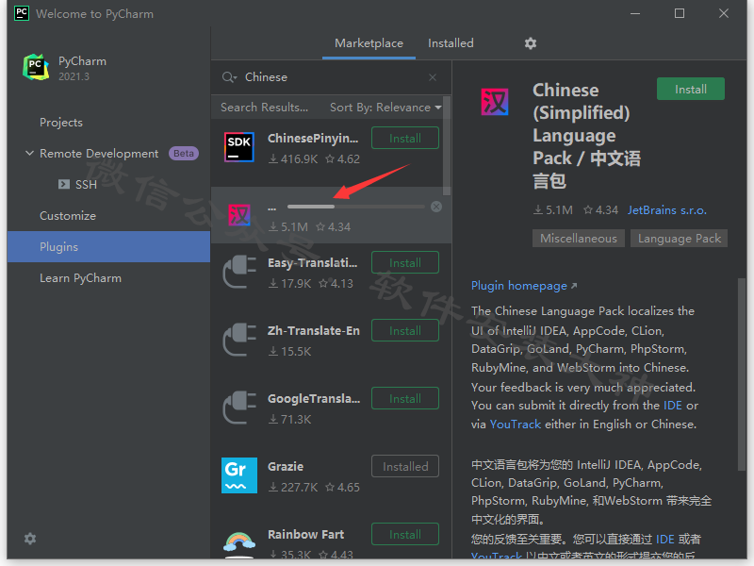
Task: Click the Easy-Translation plugin name
Action: coord(313,263)
